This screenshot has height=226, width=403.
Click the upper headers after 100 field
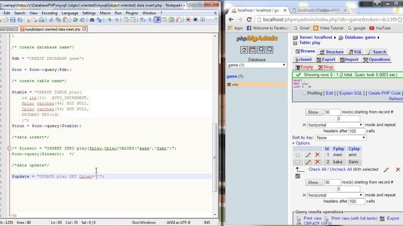(x=356, y=131)
